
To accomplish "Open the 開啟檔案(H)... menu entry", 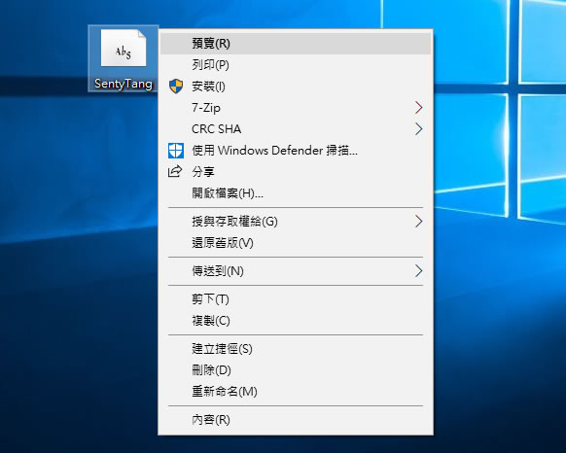I will click(x=296, y=193).
